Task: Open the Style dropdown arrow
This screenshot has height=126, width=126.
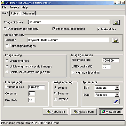Action: pos(117,95)
